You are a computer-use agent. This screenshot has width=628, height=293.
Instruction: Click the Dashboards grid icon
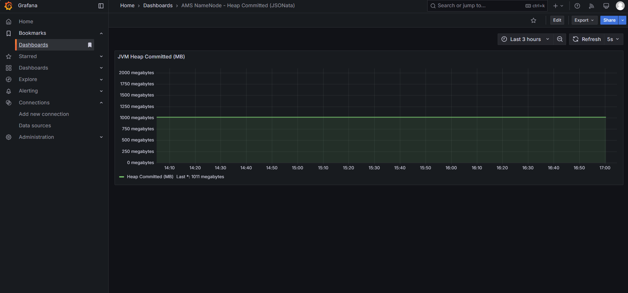pyautogui.click(x=9, y=68)
